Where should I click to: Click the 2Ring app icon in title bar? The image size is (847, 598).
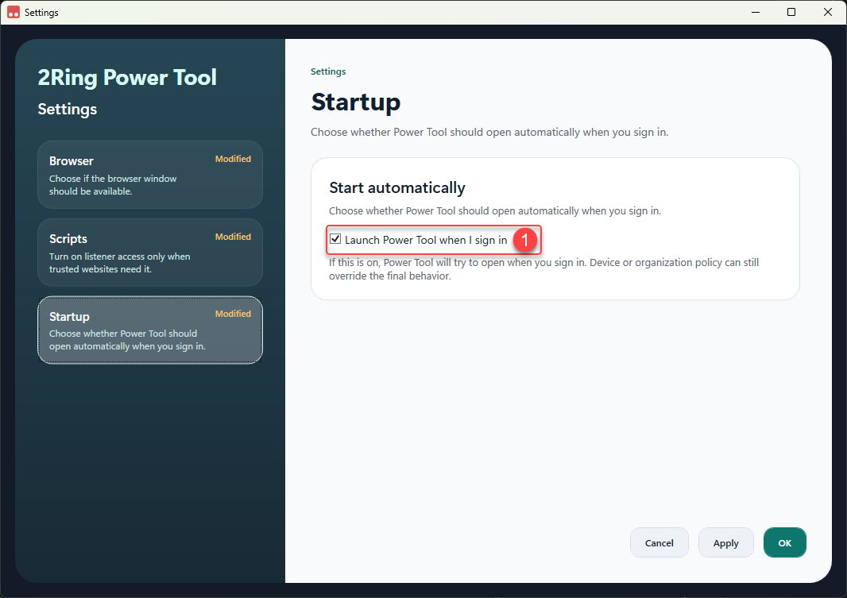[14, 12]
